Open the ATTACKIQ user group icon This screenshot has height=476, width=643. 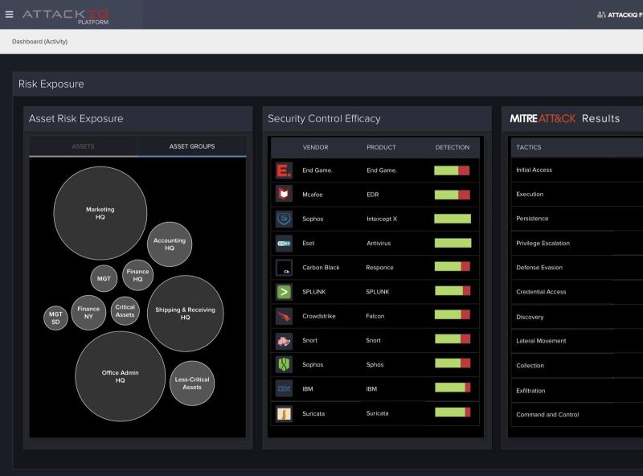click(603, 13)
